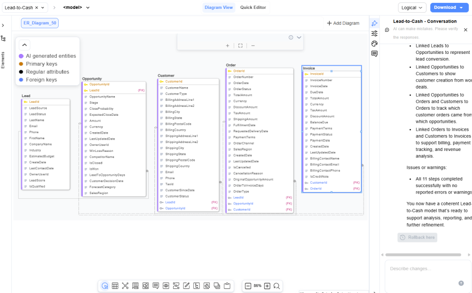Click the Foreign keys blue legend dot
This screenshot has width=472, height=293.
21,80
